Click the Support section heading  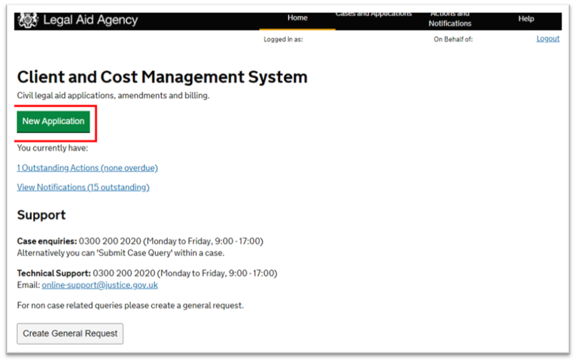click(x=41, y=215)
